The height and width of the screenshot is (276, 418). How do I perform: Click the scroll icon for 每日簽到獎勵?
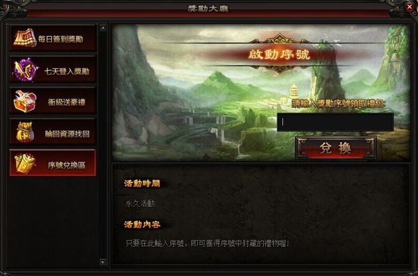click(x=25, y=38)
